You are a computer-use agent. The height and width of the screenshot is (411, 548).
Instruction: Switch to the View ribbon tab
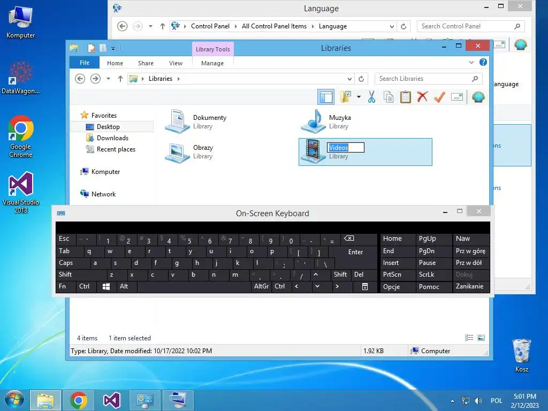coord(176,63)
